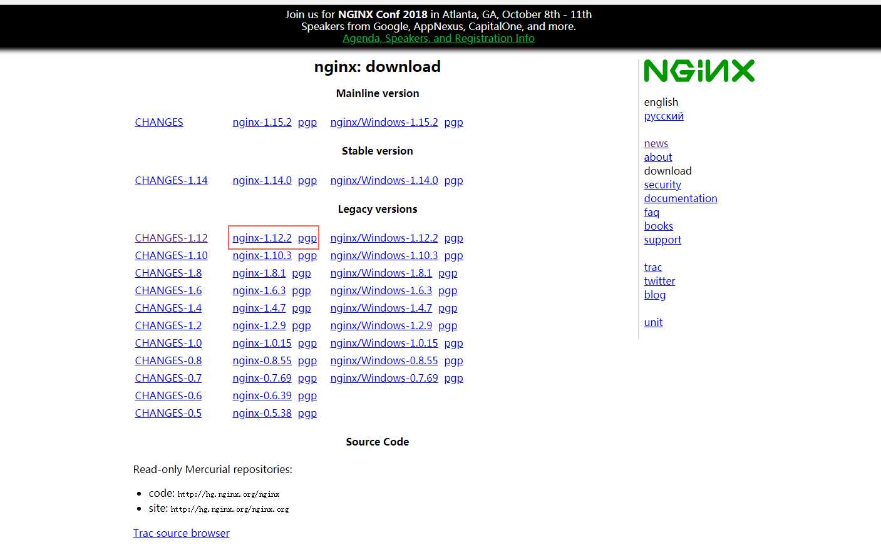Open CHANGES-1.4 link
Image resolution: width=881 pixels, height=550 pixels.
[168, 308]
